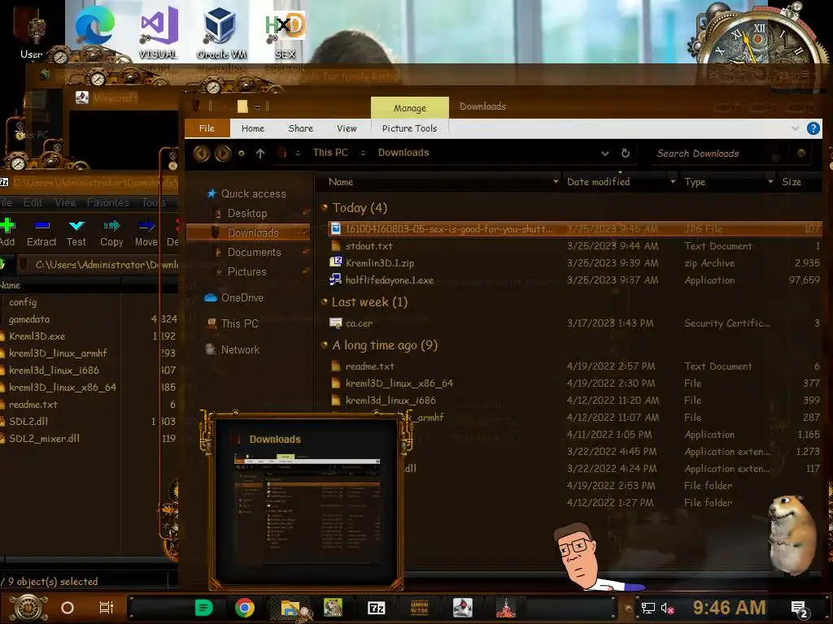Open the Java app on the taskbar
833x624 pixels.
coord(462,608)
